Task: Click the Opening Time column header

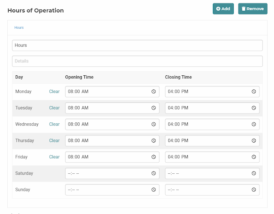Action: (79, 77)
